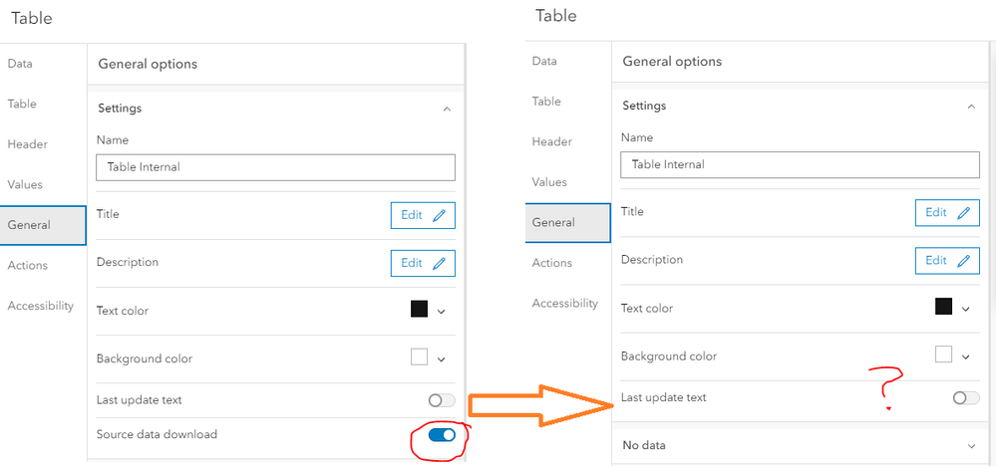Viewport: 996px width, 467px height.
Task: Turn on Last update text in right panel
Action: click(965, 397)
